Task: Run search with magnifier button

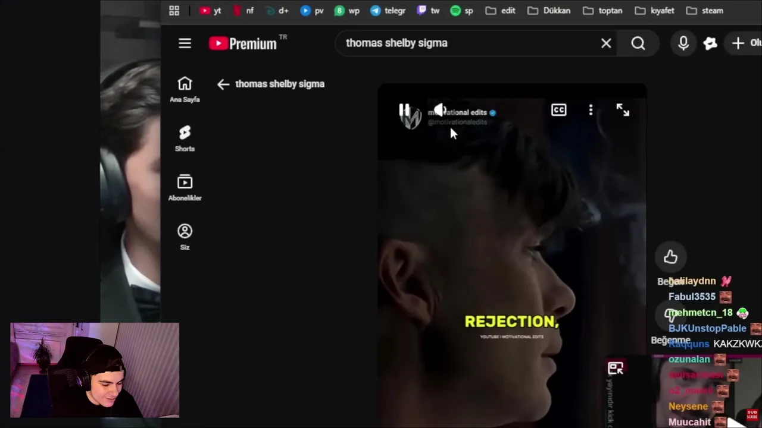Action: tap(638, 43)
